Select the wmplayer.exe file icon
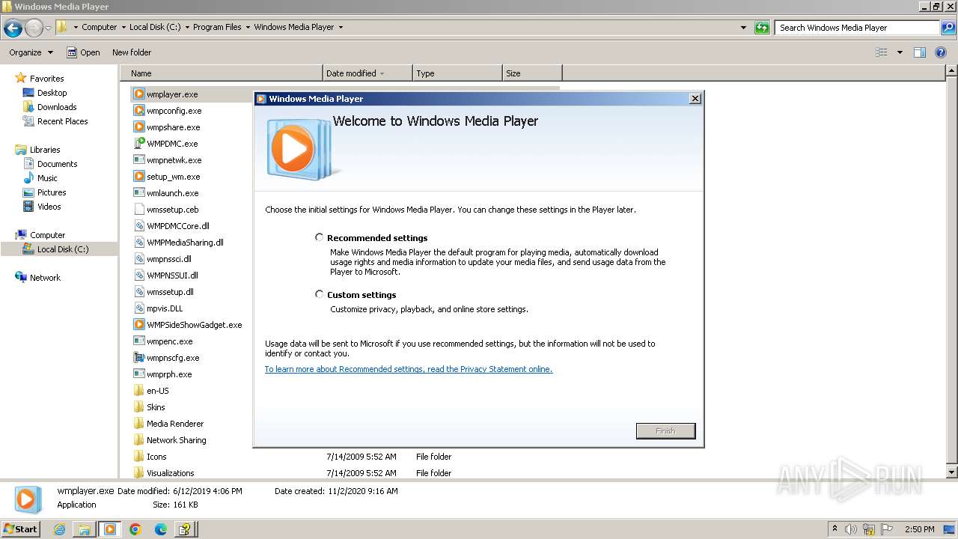The width and height of the screenshot is (958, 539). point(138,94)
